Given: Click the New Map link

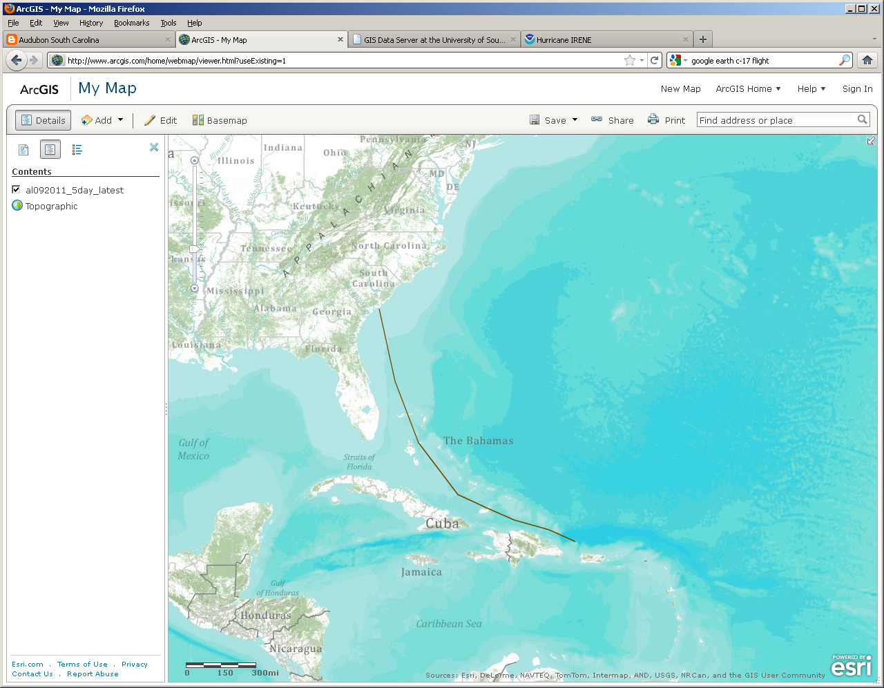Looking at the screenshot, I should (681, 89).
